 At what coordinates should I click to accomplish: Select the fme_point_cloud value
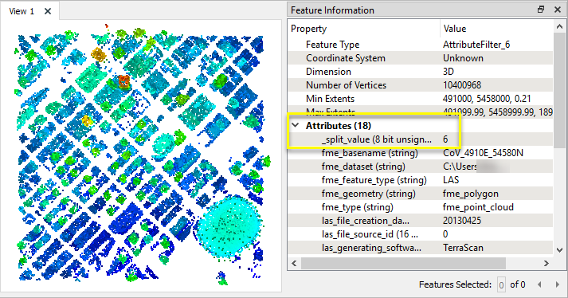point(478,207)
